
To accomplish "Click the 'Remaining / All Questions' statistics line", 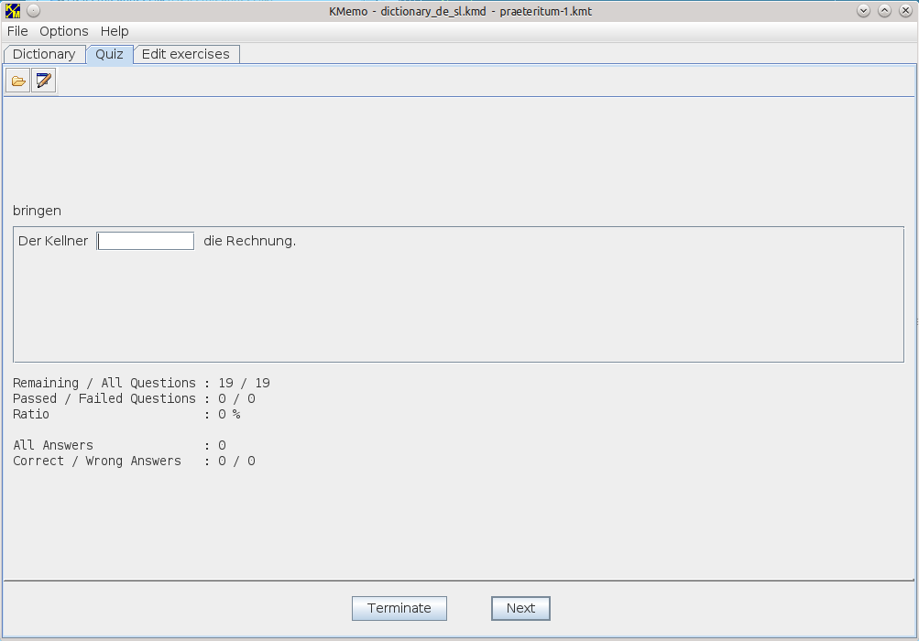I will pos(141,383).
